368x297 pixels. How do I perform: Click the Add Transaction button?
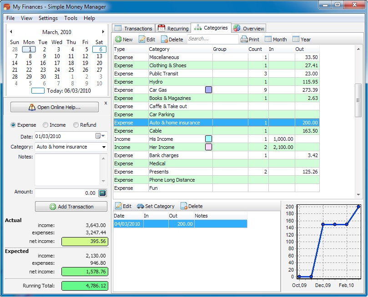(71, 207)
